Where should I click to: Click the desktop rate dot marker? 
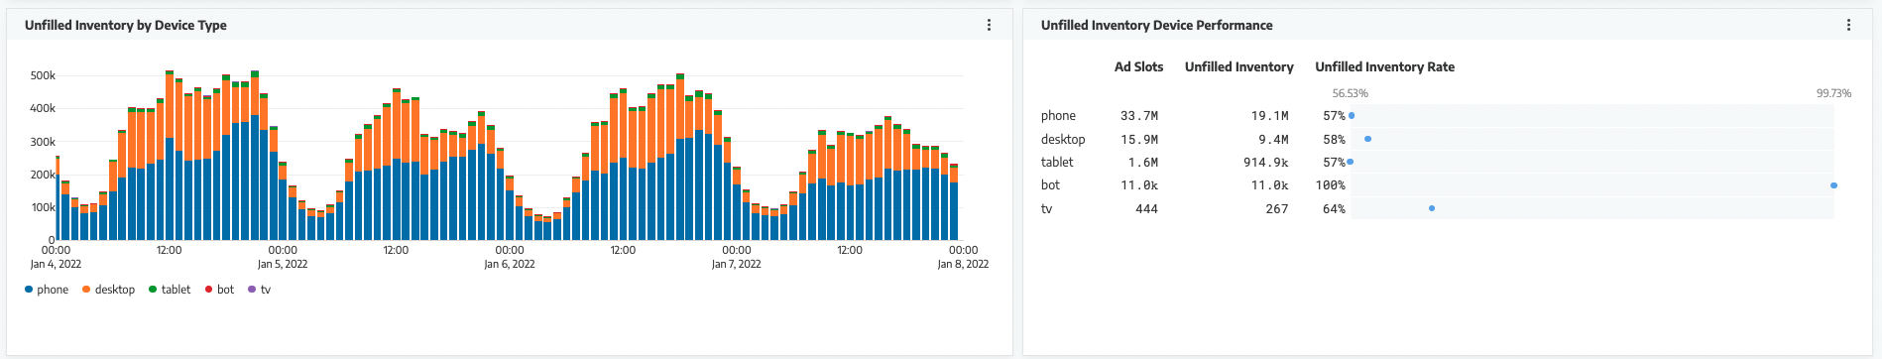[1368, 139]
